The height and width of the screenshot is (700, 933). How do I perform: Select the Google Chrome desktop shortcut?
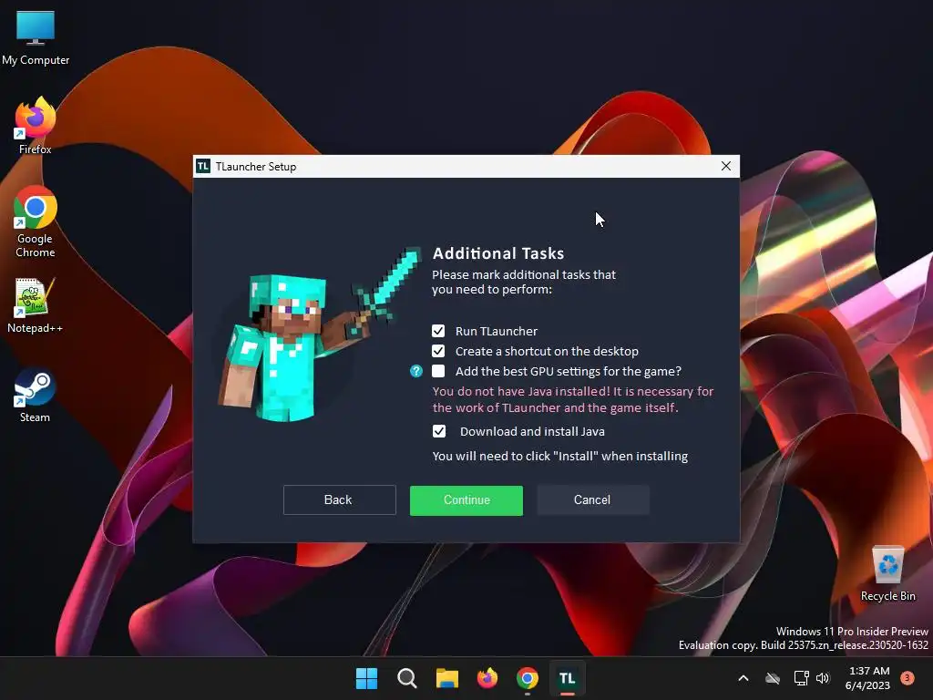36,222
